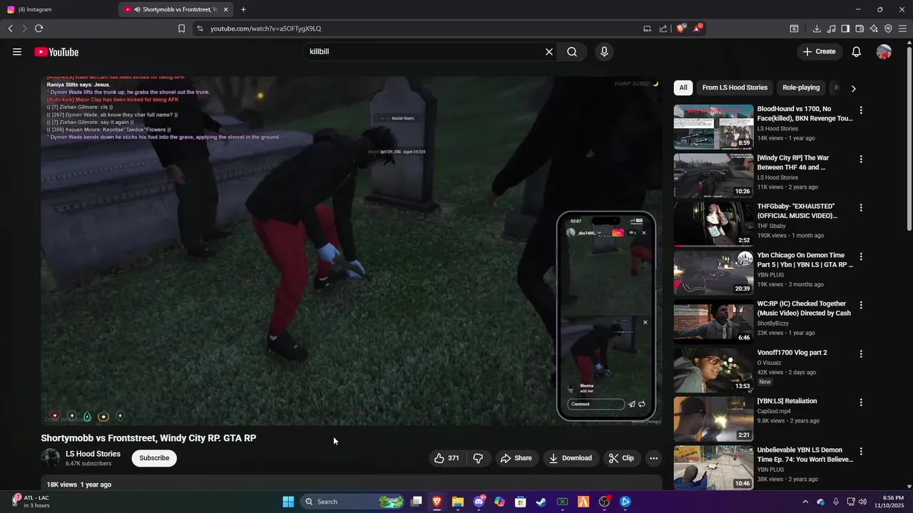Image resolution: width=913 pixels, height=513 pixels.
Task: Open the YouTube guide hamburger menu
Action: [x=17, y=51]
